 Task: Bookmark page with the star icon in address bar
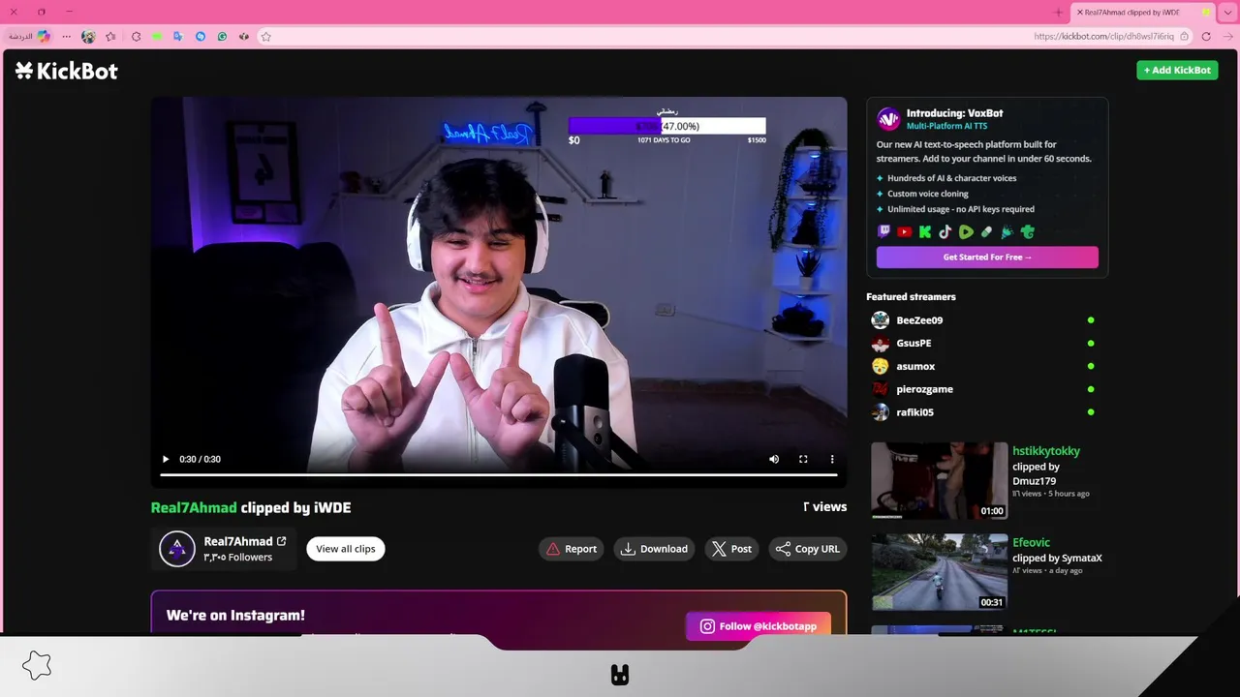265,37
